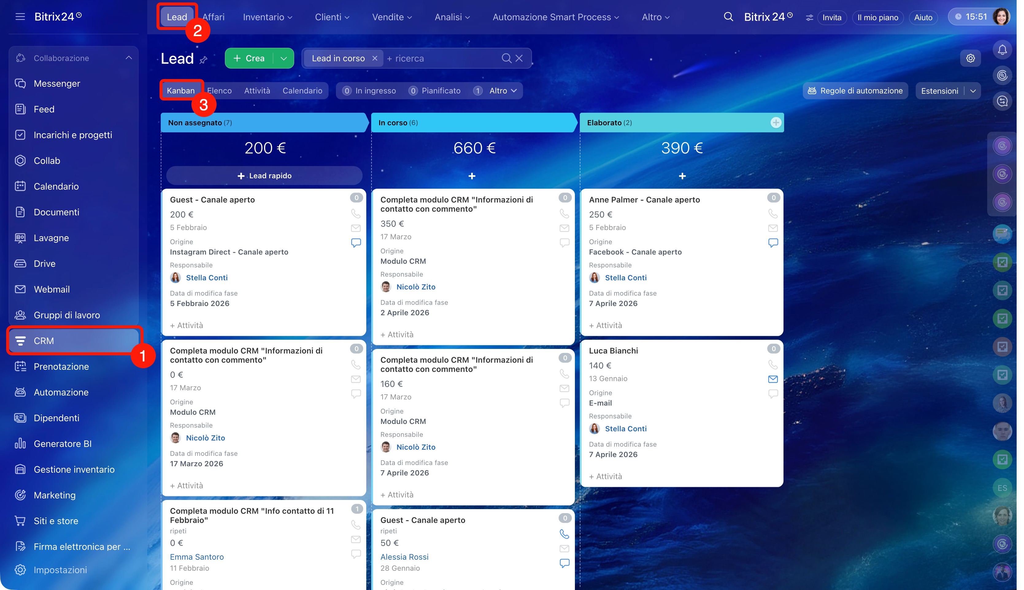The height and width of the screenshot is (590, 1024).
Task: Toggle the Pianificato counter filter
Action: click(x=434, y=91)
